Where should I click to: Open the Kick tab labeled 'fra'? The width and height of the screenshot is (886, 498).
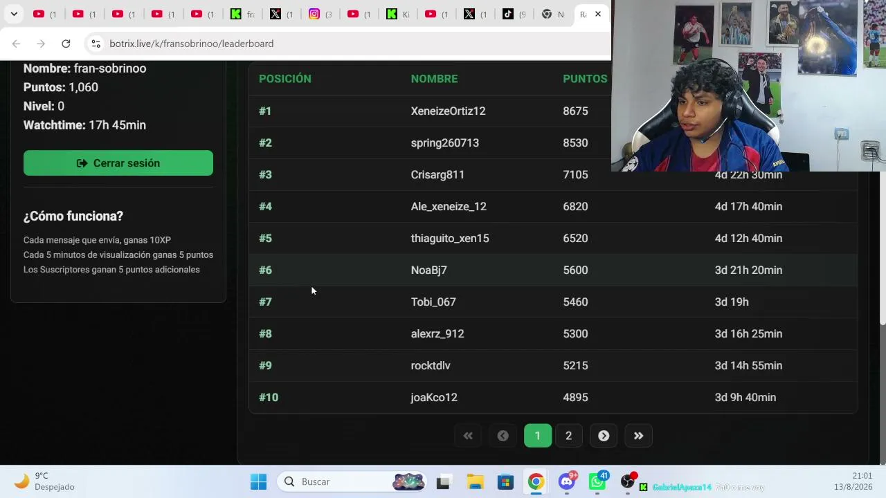pyautogui.click(x=241, y=14)
